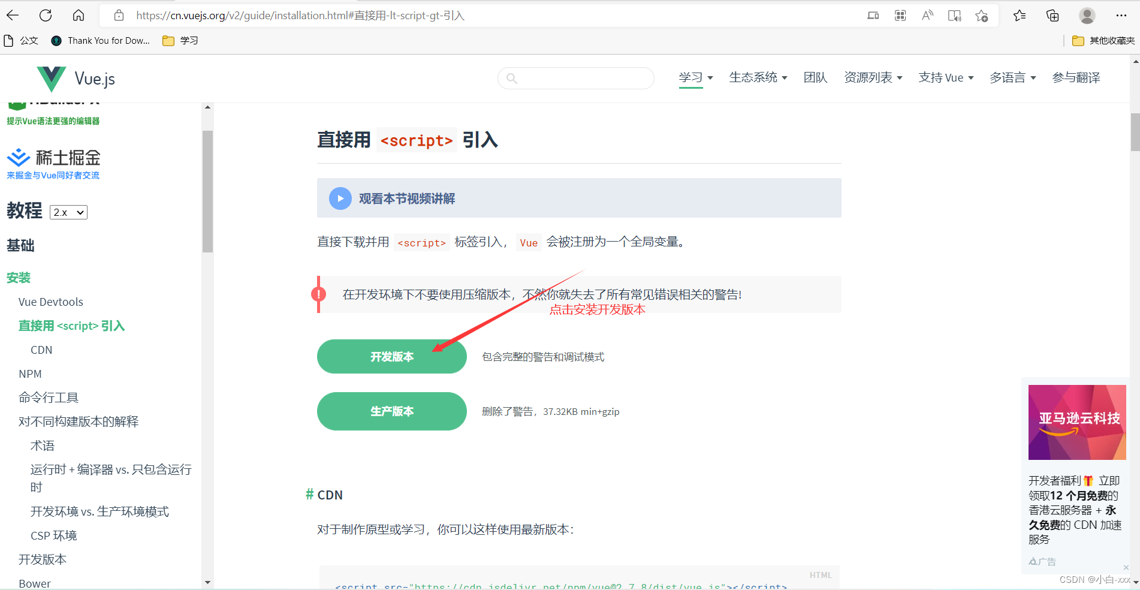Open the 亚马逊云科技 ad image

tap(1077, 422)
